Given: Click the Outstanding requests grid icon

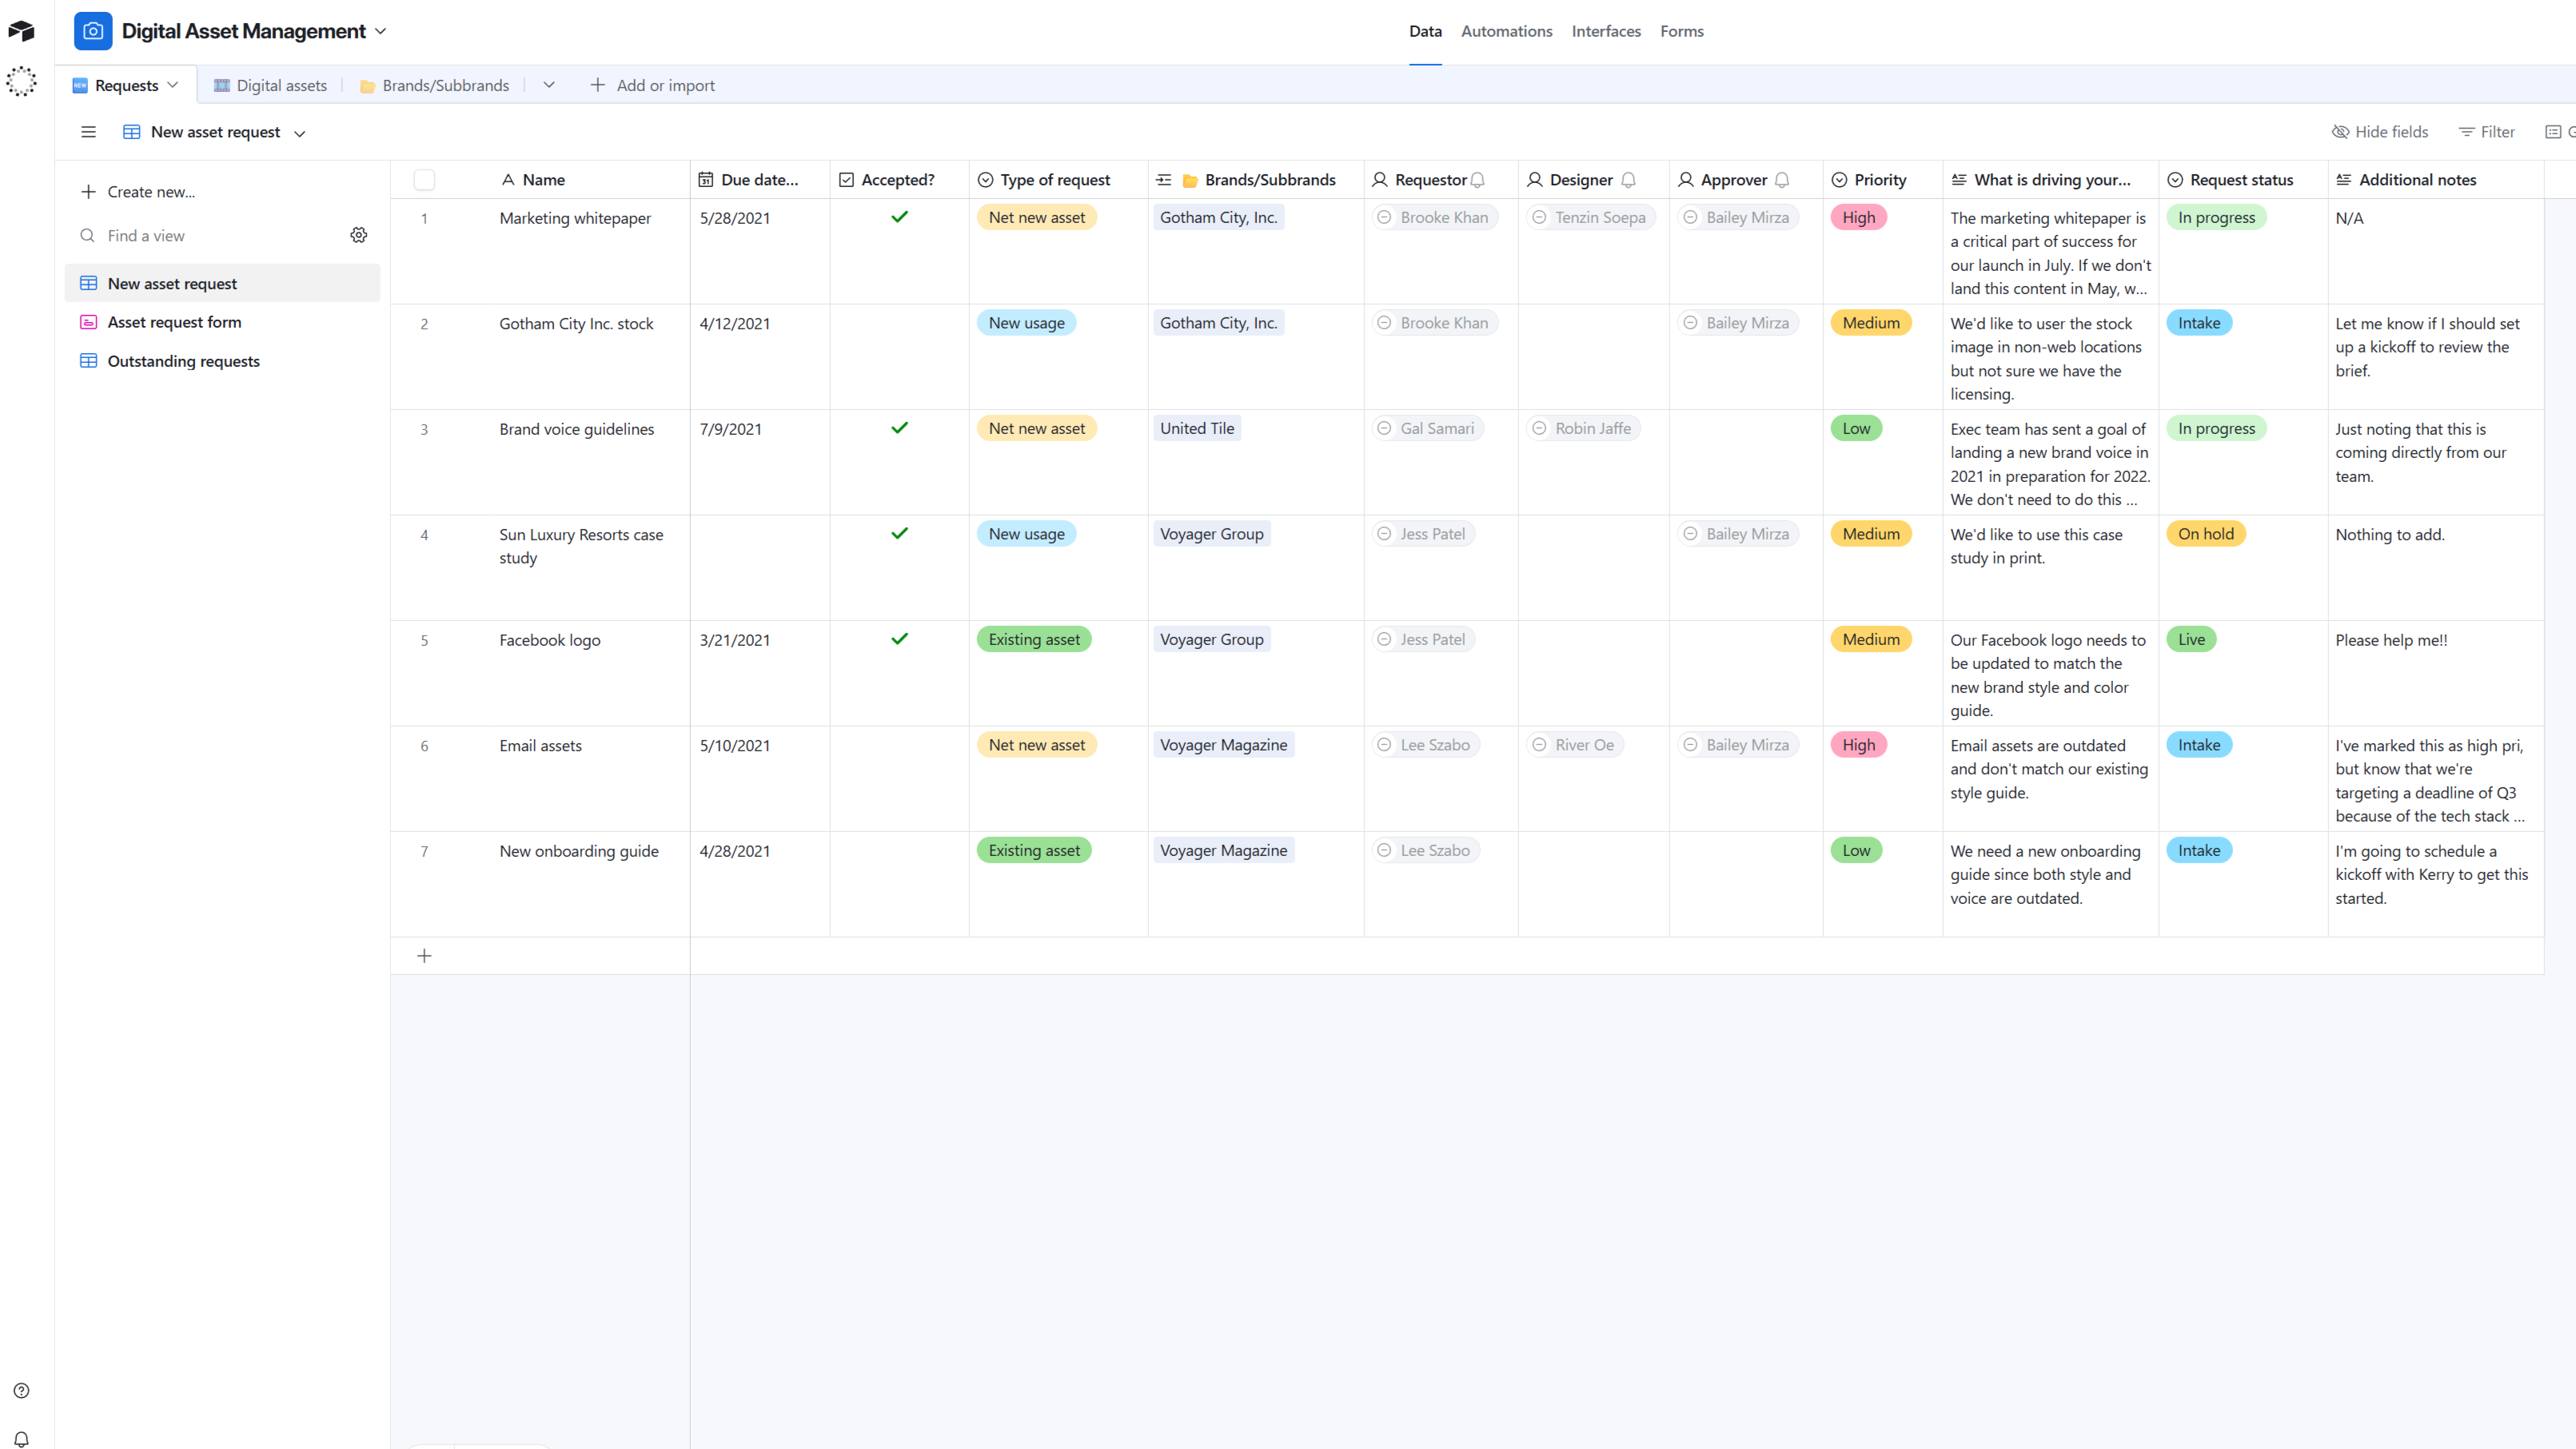Looking at the screenshot, I should pyautogui.click(x=88, y=361).
